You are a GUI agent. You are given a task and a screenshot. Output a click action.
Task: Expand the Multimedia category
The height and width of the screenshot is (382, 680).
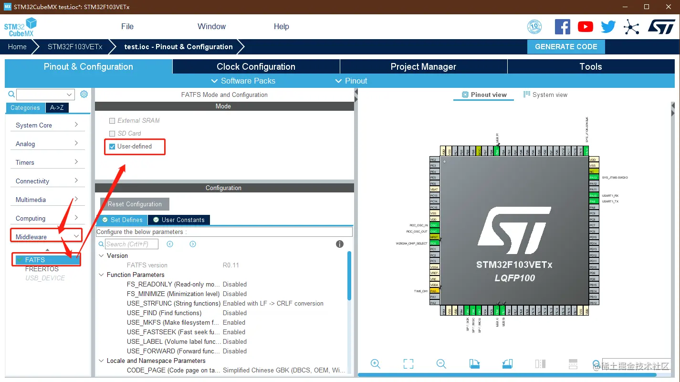tap(47, 200)
